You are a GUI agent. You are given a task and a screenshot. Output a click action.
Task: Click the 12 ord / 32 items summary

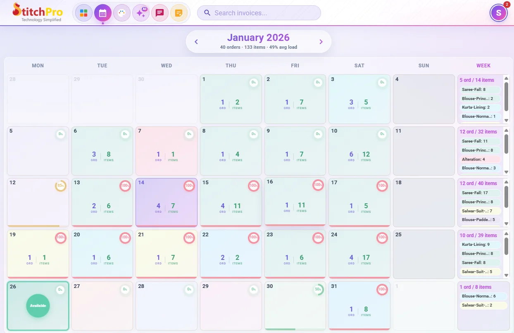(x=478, y=132)
